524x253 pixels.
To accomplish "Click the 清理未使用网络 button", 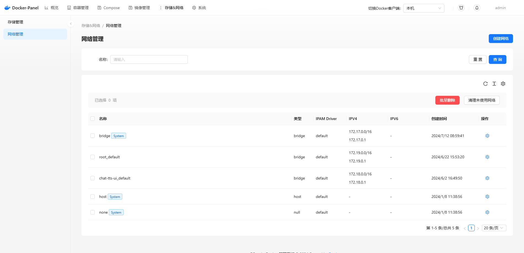I will [482, 100].
